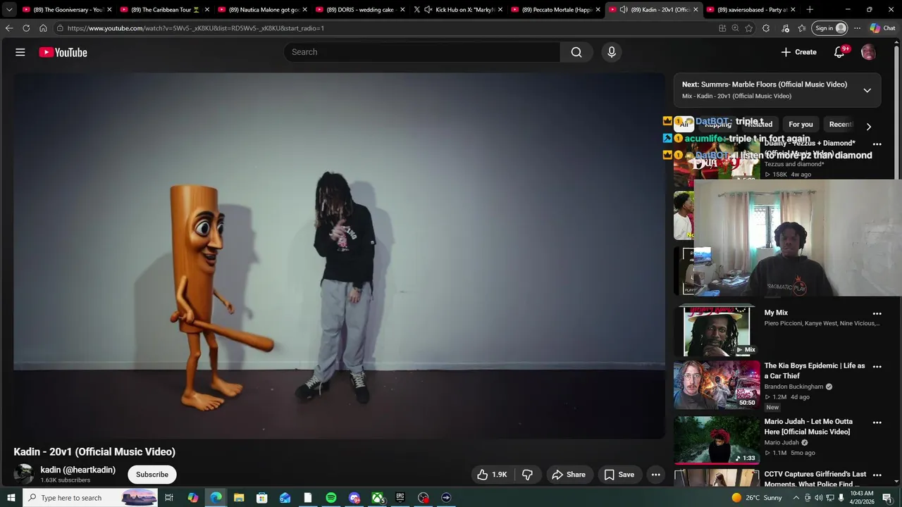
Task: Open the split screen icon in address bar
Action: [722, 28]
